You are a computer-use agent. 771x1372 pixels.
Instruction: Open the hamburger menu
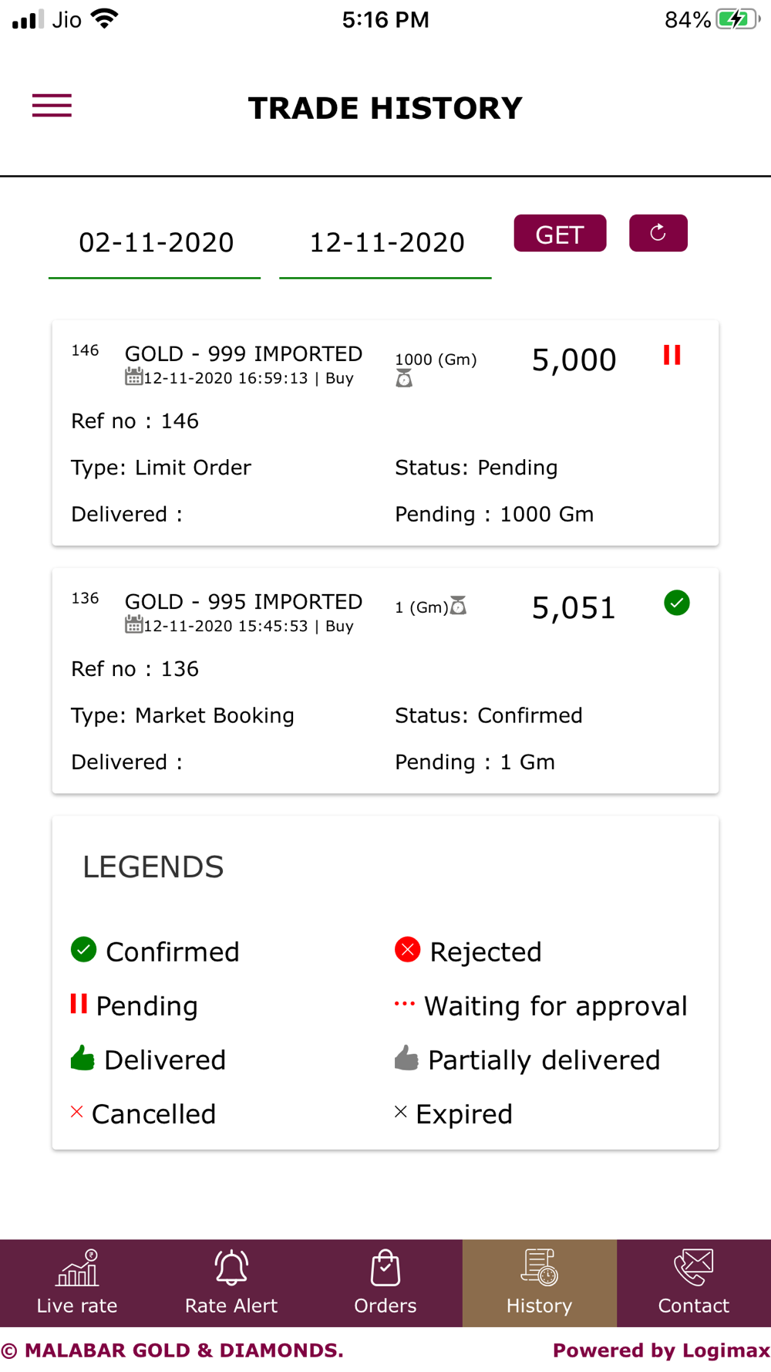(x=52, y=106)
